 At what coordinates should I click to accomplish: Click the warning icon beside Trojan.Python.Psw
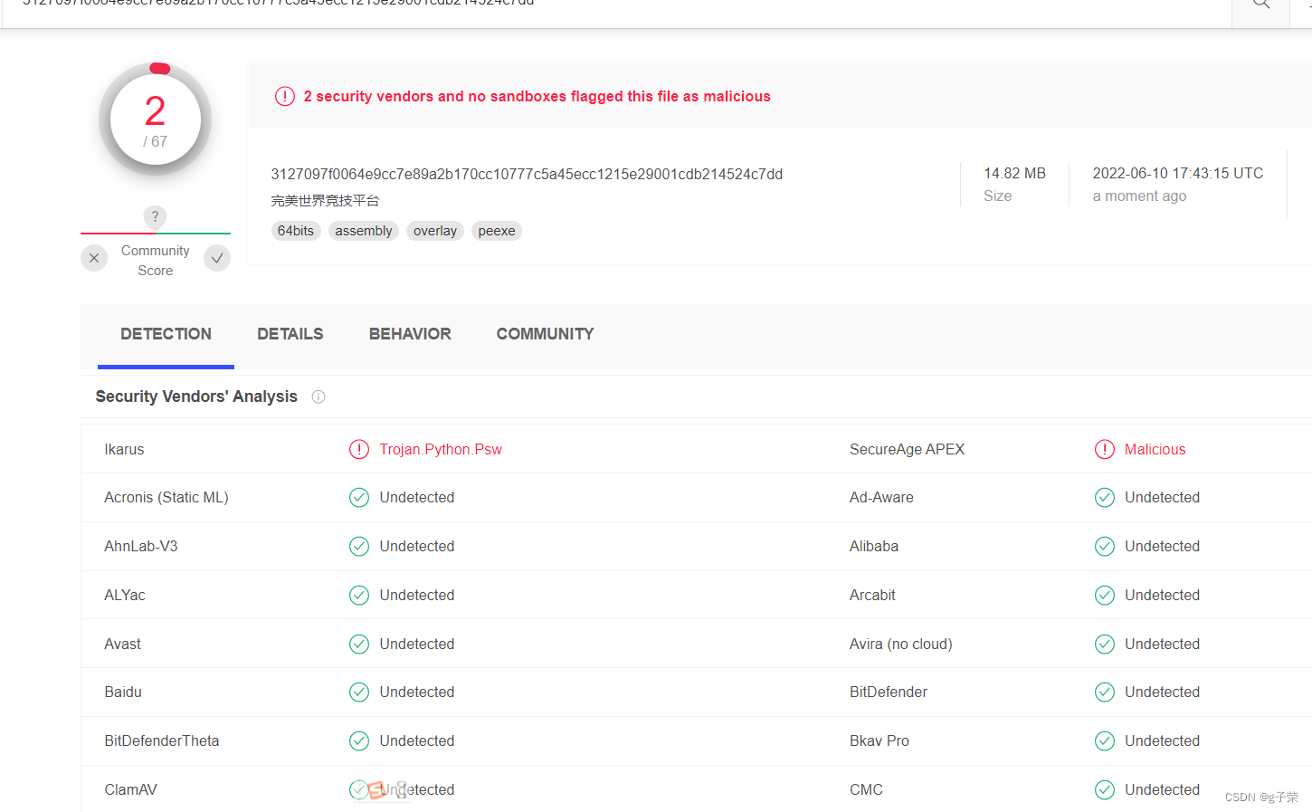click(x=359, y=448)
